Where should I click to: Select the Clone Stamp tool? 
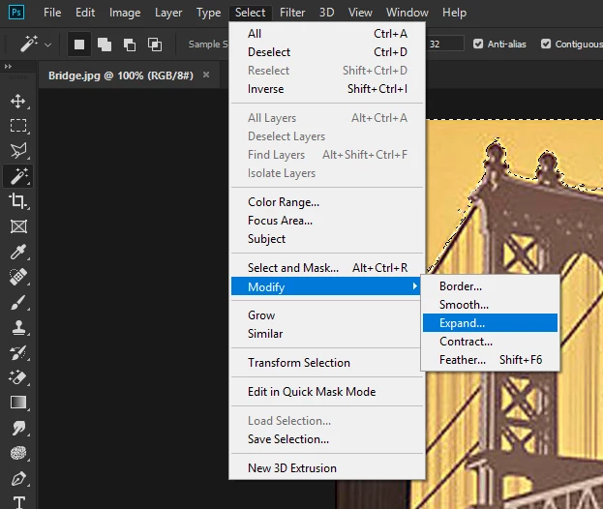coord(18,327)
